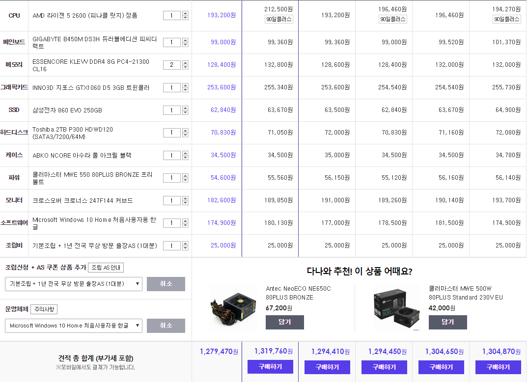The width and height of the screenshot is (528, 382).
Task: Click the 주의사항 notice button
Action: coord(44,309)
